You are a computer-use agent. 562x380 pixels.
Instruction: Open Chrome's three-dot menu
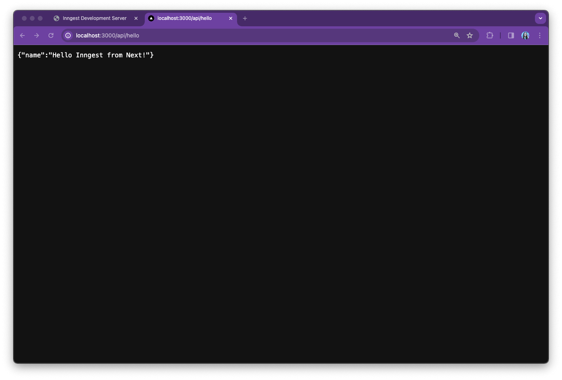(x=540, y=35)
